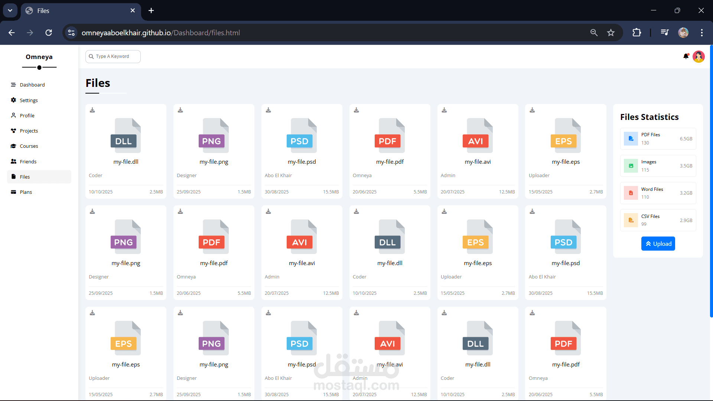
Task: Expand the browser tab search dropdown
Action: point(10,10)
